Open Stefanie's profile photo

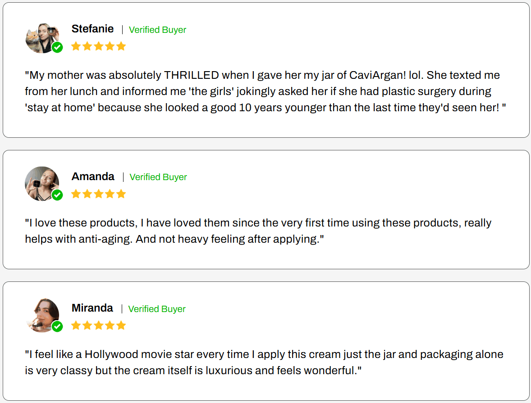point(41,37)
